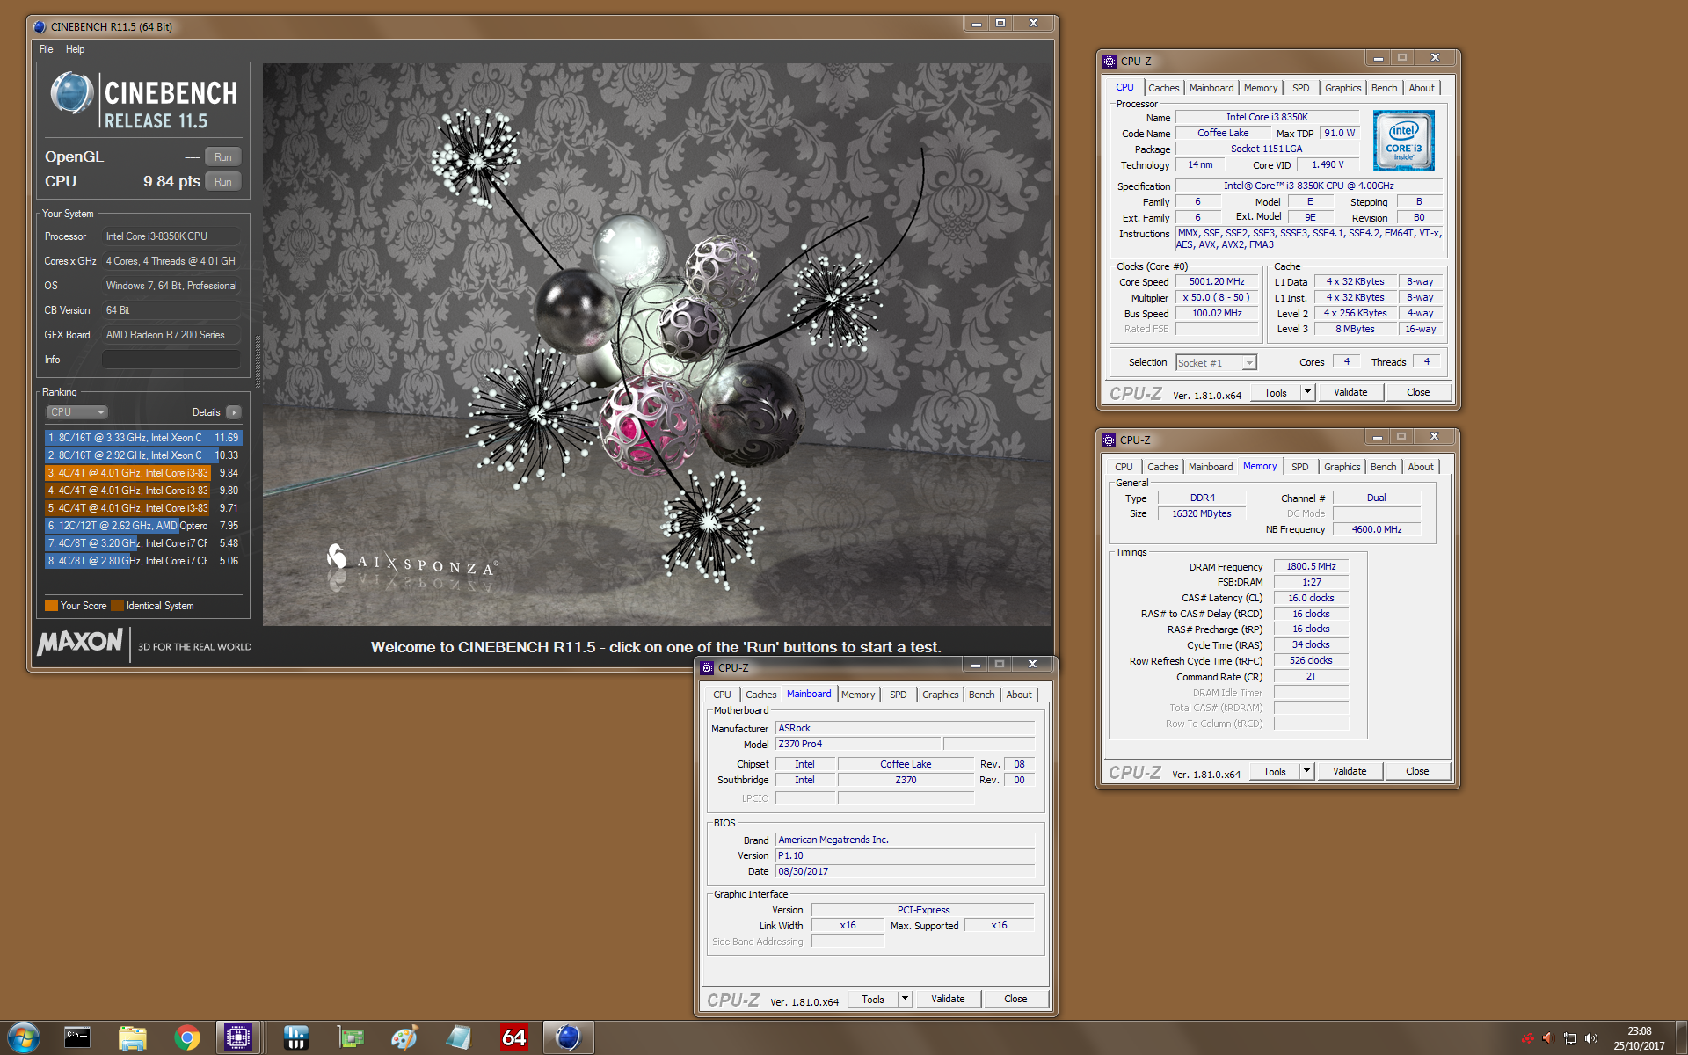Image resolution: width=1688 pixels, height=1055 pixels.
Task: Open Command Prompt from the taskbar
Action: pos(77,1038)
